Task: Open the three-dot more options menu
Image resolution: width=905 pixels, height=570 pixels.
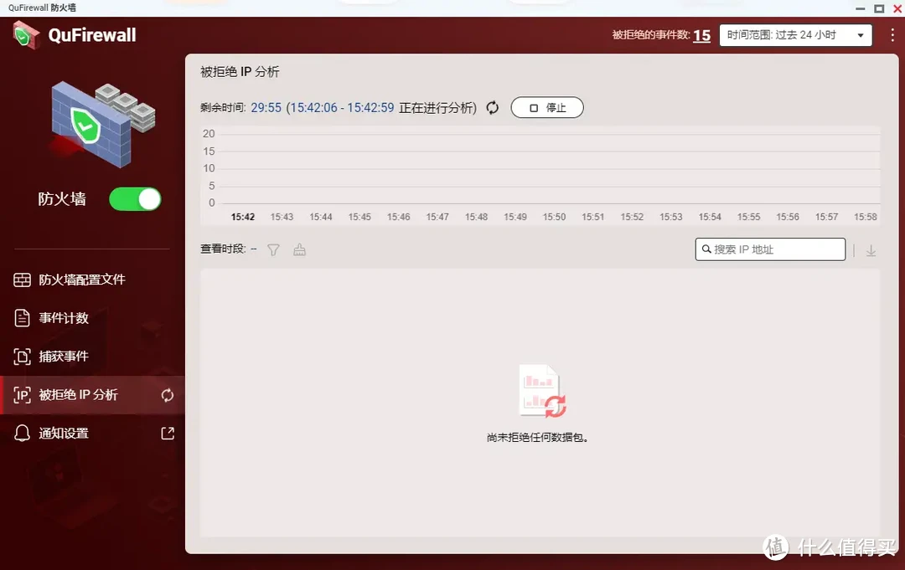Action: [892, 35]
